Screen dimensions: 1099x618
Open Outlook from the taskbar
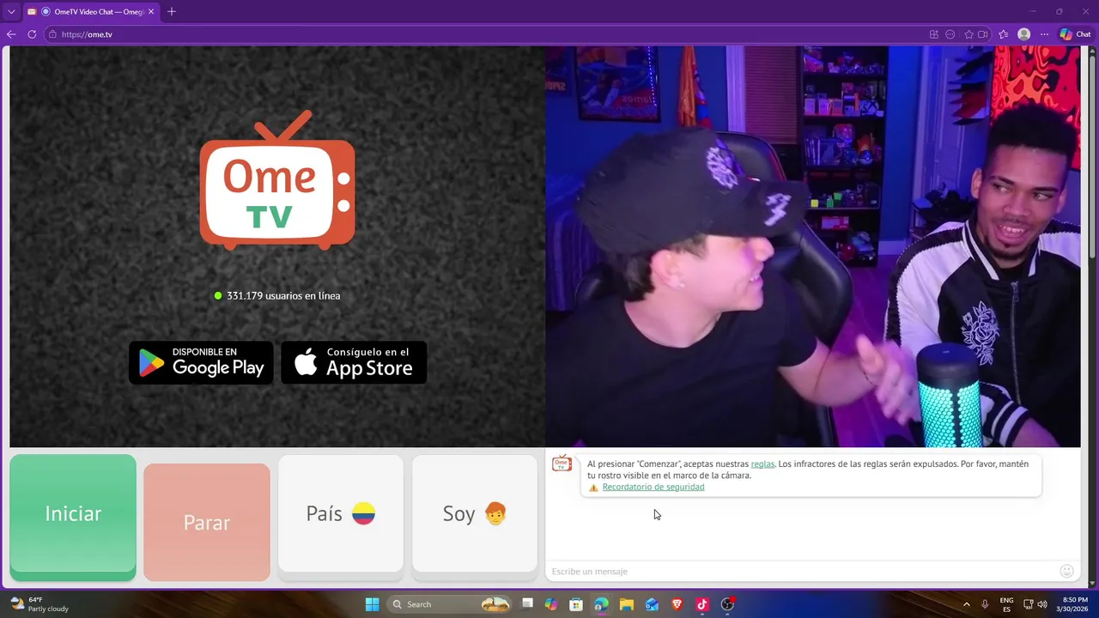coord(652,604)
